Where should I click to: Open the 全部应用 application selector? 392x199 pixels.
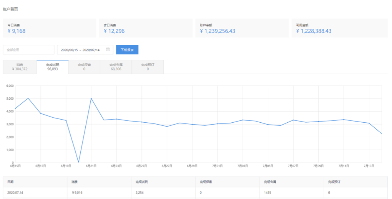[28, 49]
